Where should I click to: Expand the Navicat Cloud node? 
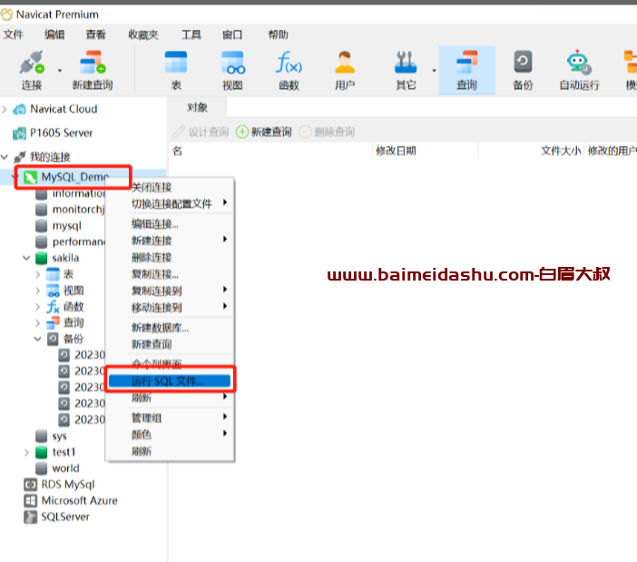5,109
